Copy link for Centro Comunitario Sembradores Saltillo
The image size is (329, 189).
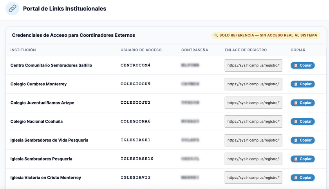tap(302, 65)
